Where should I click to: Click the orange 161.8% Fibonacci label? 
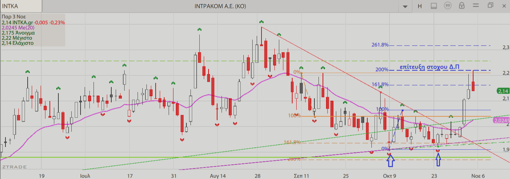pos(293,142)
